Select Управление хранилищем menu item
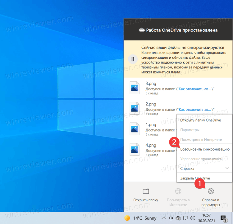The image size is (233, 224). coord(204,159)
